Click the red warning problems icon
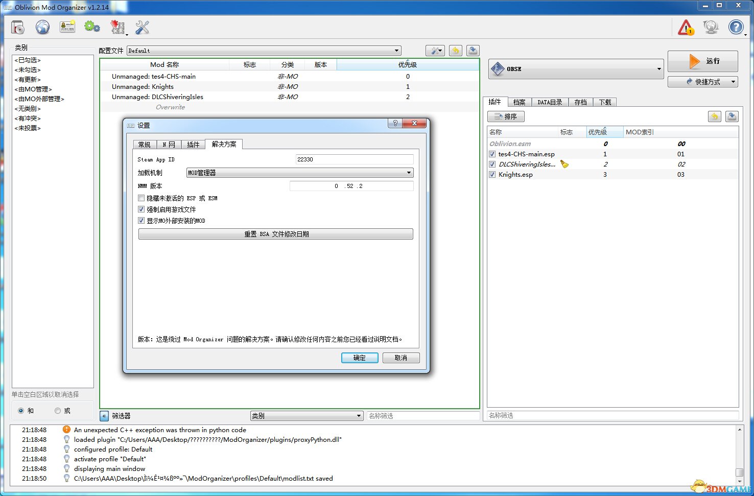 [x=686, y=27]
